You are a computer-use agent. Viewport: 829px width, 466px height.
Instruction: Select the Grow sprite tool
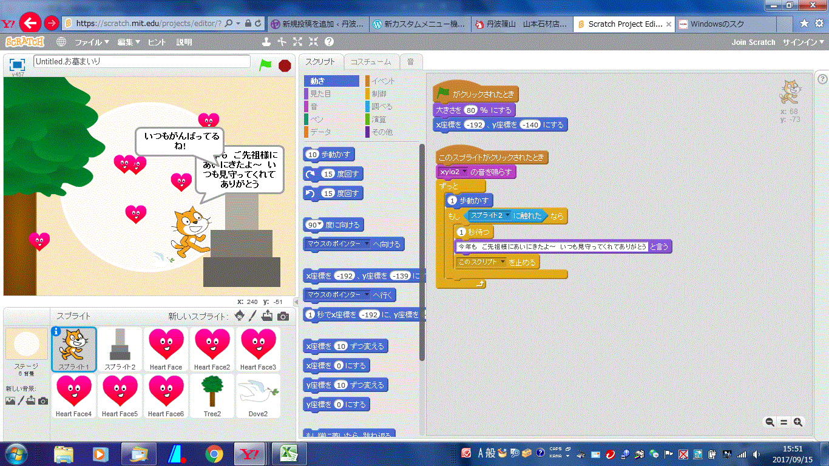pos(297,42)
